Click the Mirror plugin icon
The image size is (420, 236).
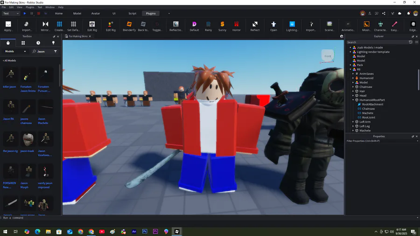tap(46, 24)
